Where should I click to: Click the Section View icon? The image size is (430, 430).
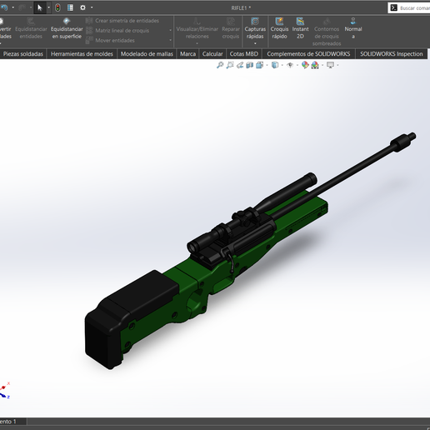click(x=249, y=65)
